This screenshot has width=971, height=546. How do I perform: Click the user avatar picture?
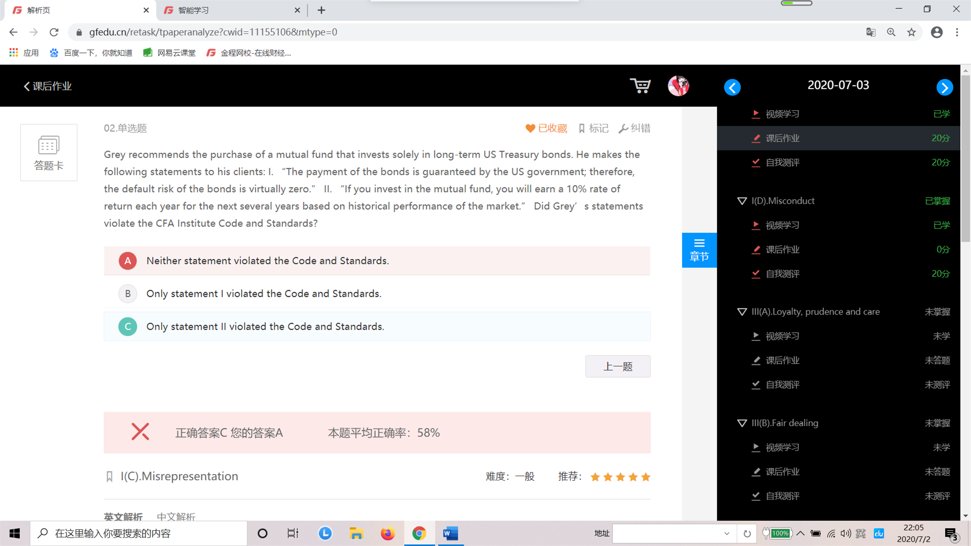[x=678, y=86]
